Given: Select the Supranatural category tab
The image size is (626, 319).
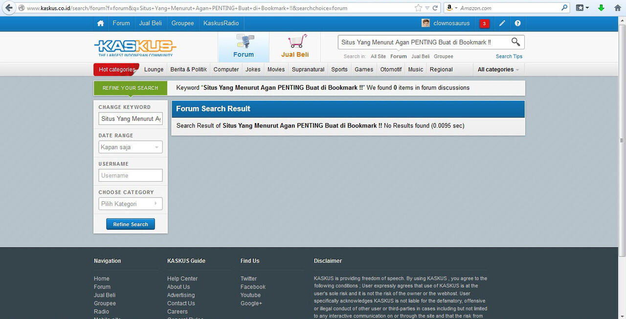Looking at the screenshot, I should tap(308, 69).
